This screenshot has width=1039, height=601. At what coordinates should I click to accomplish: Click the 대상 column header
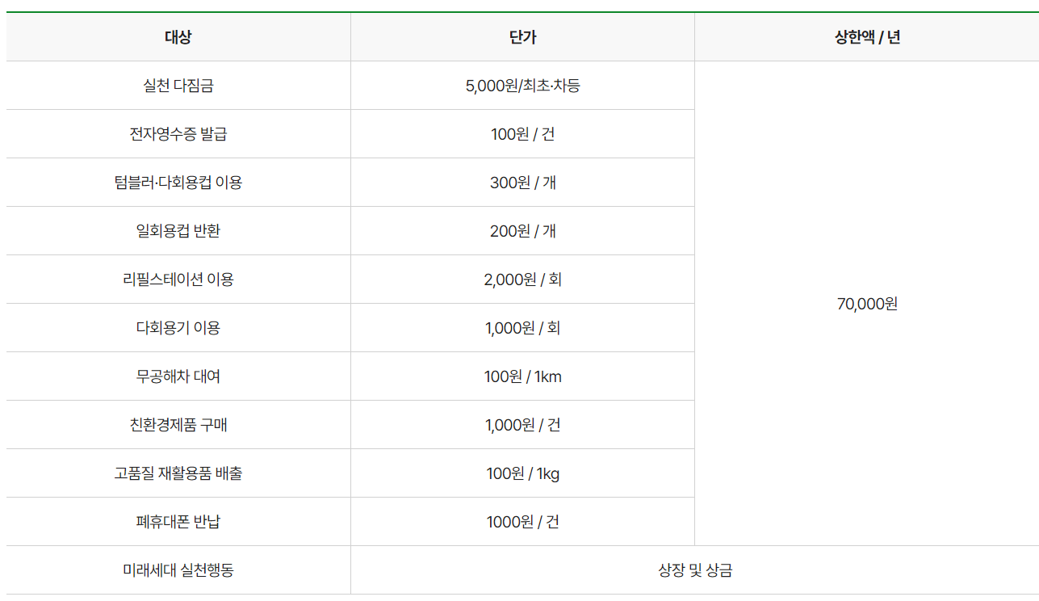tap(178, 37)
